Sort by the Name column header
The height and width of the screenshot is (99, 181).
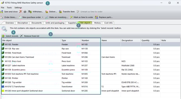(x=111, y=40)
